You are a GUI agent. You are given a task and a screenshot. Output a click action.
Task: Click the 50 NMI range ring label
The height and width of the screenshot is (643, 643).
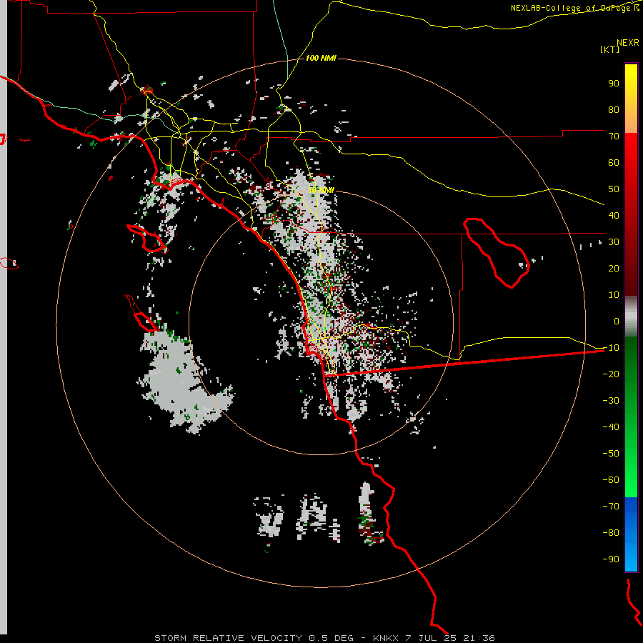pyautogui.click(x=321, y=190)
